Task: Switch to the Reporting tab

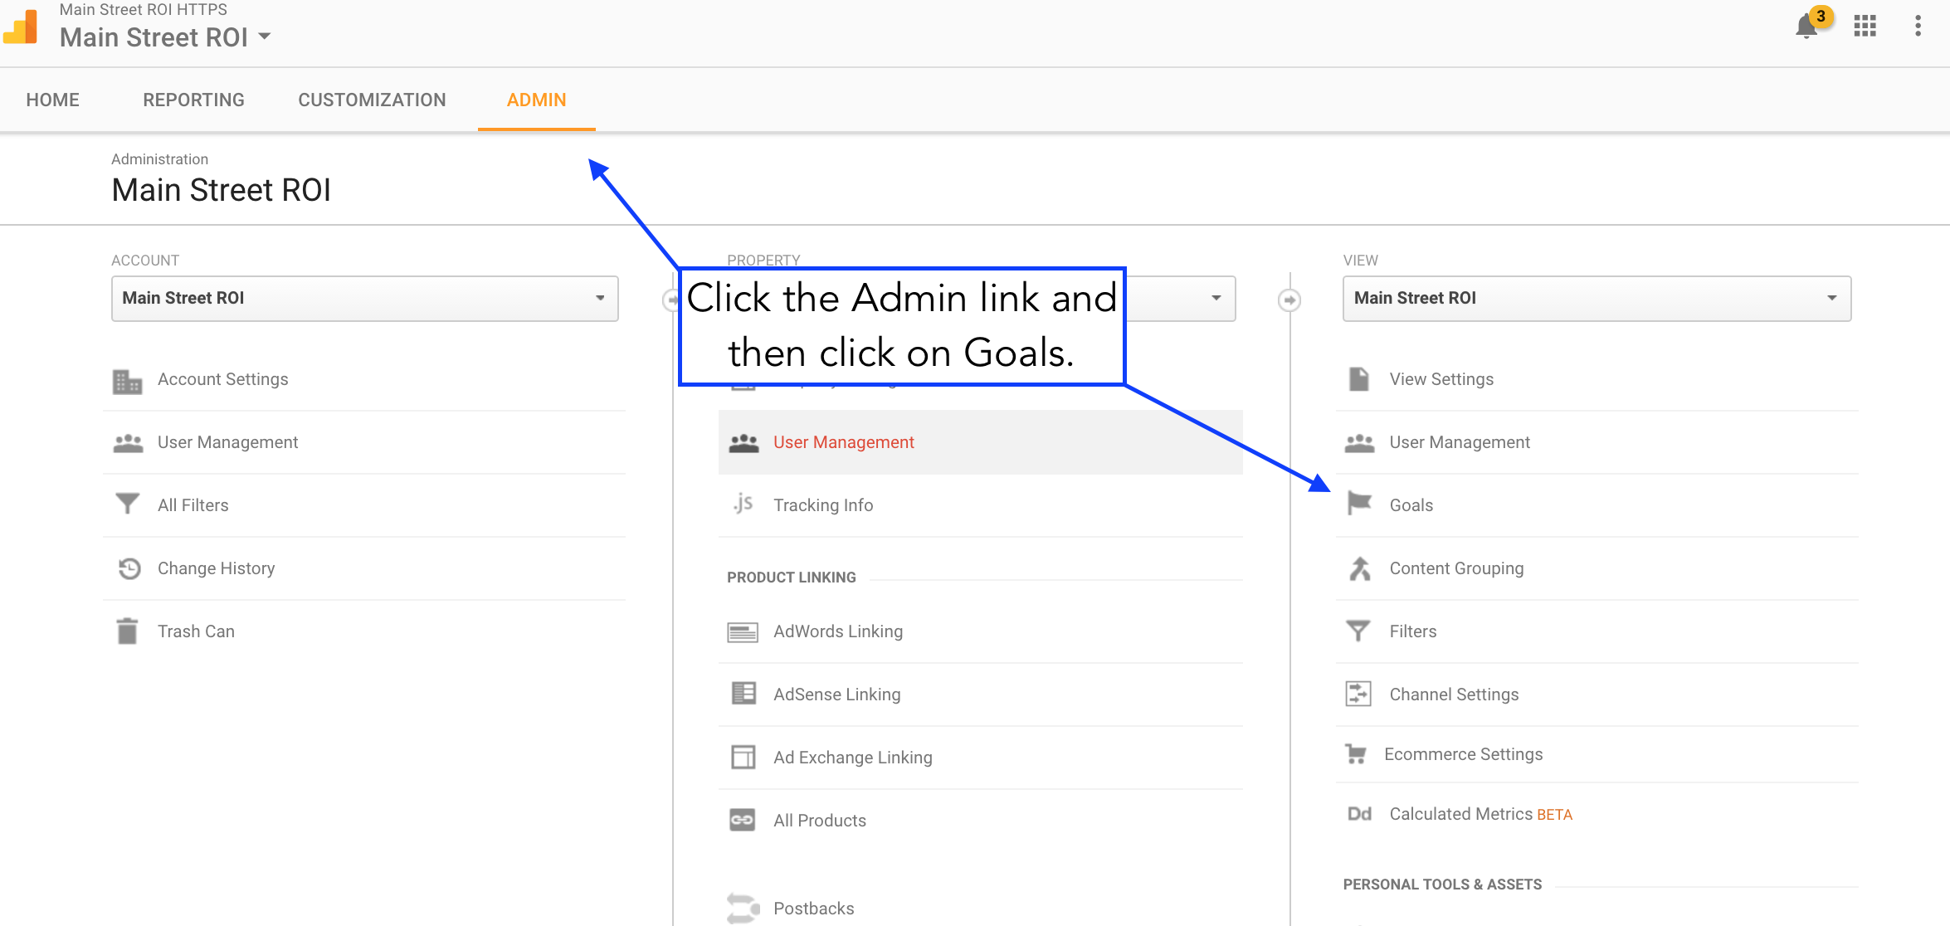Action: [x=193, y=100]
